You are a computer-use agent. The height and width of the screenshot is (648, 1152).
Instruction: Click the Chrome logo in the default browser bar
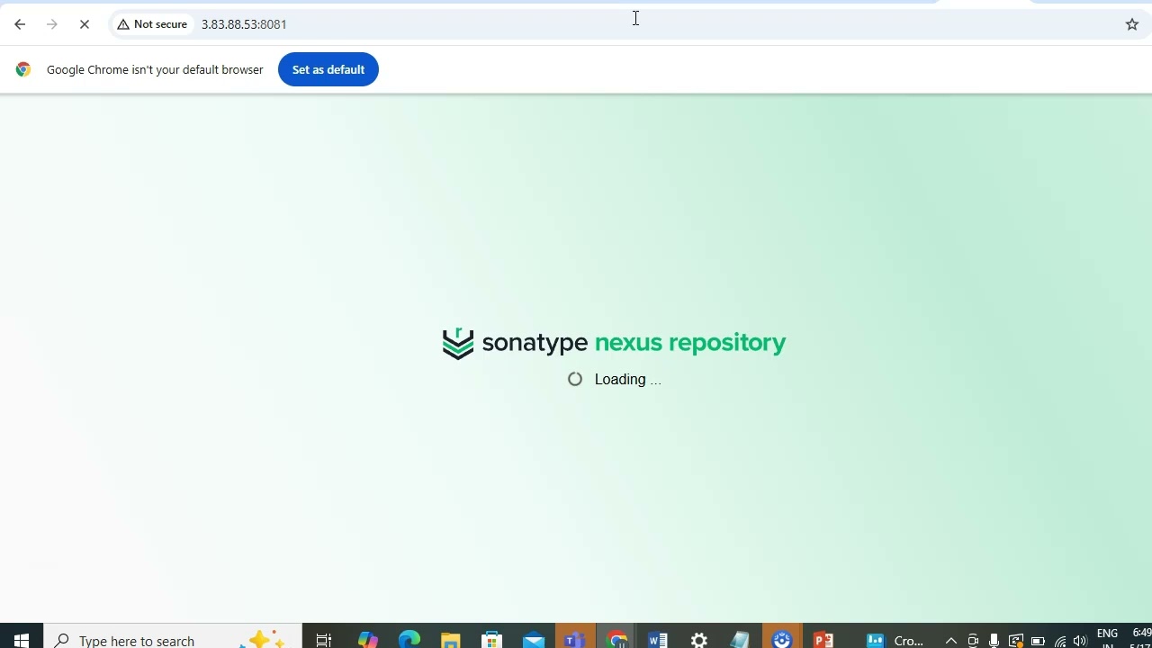[23, 69]
